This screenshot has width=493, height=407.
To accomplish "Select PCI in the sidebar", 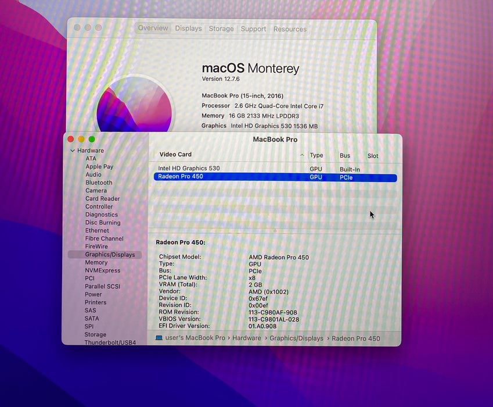I will (x=89, y=279).
